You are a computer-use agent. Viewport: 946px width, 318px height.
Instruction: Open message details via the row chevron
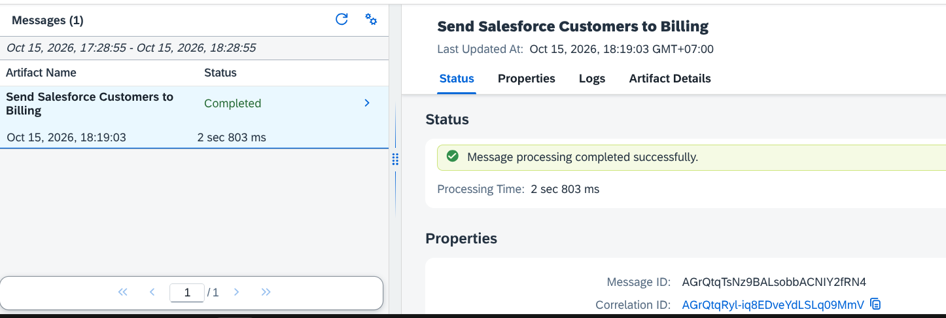click(x=367, y=103)
